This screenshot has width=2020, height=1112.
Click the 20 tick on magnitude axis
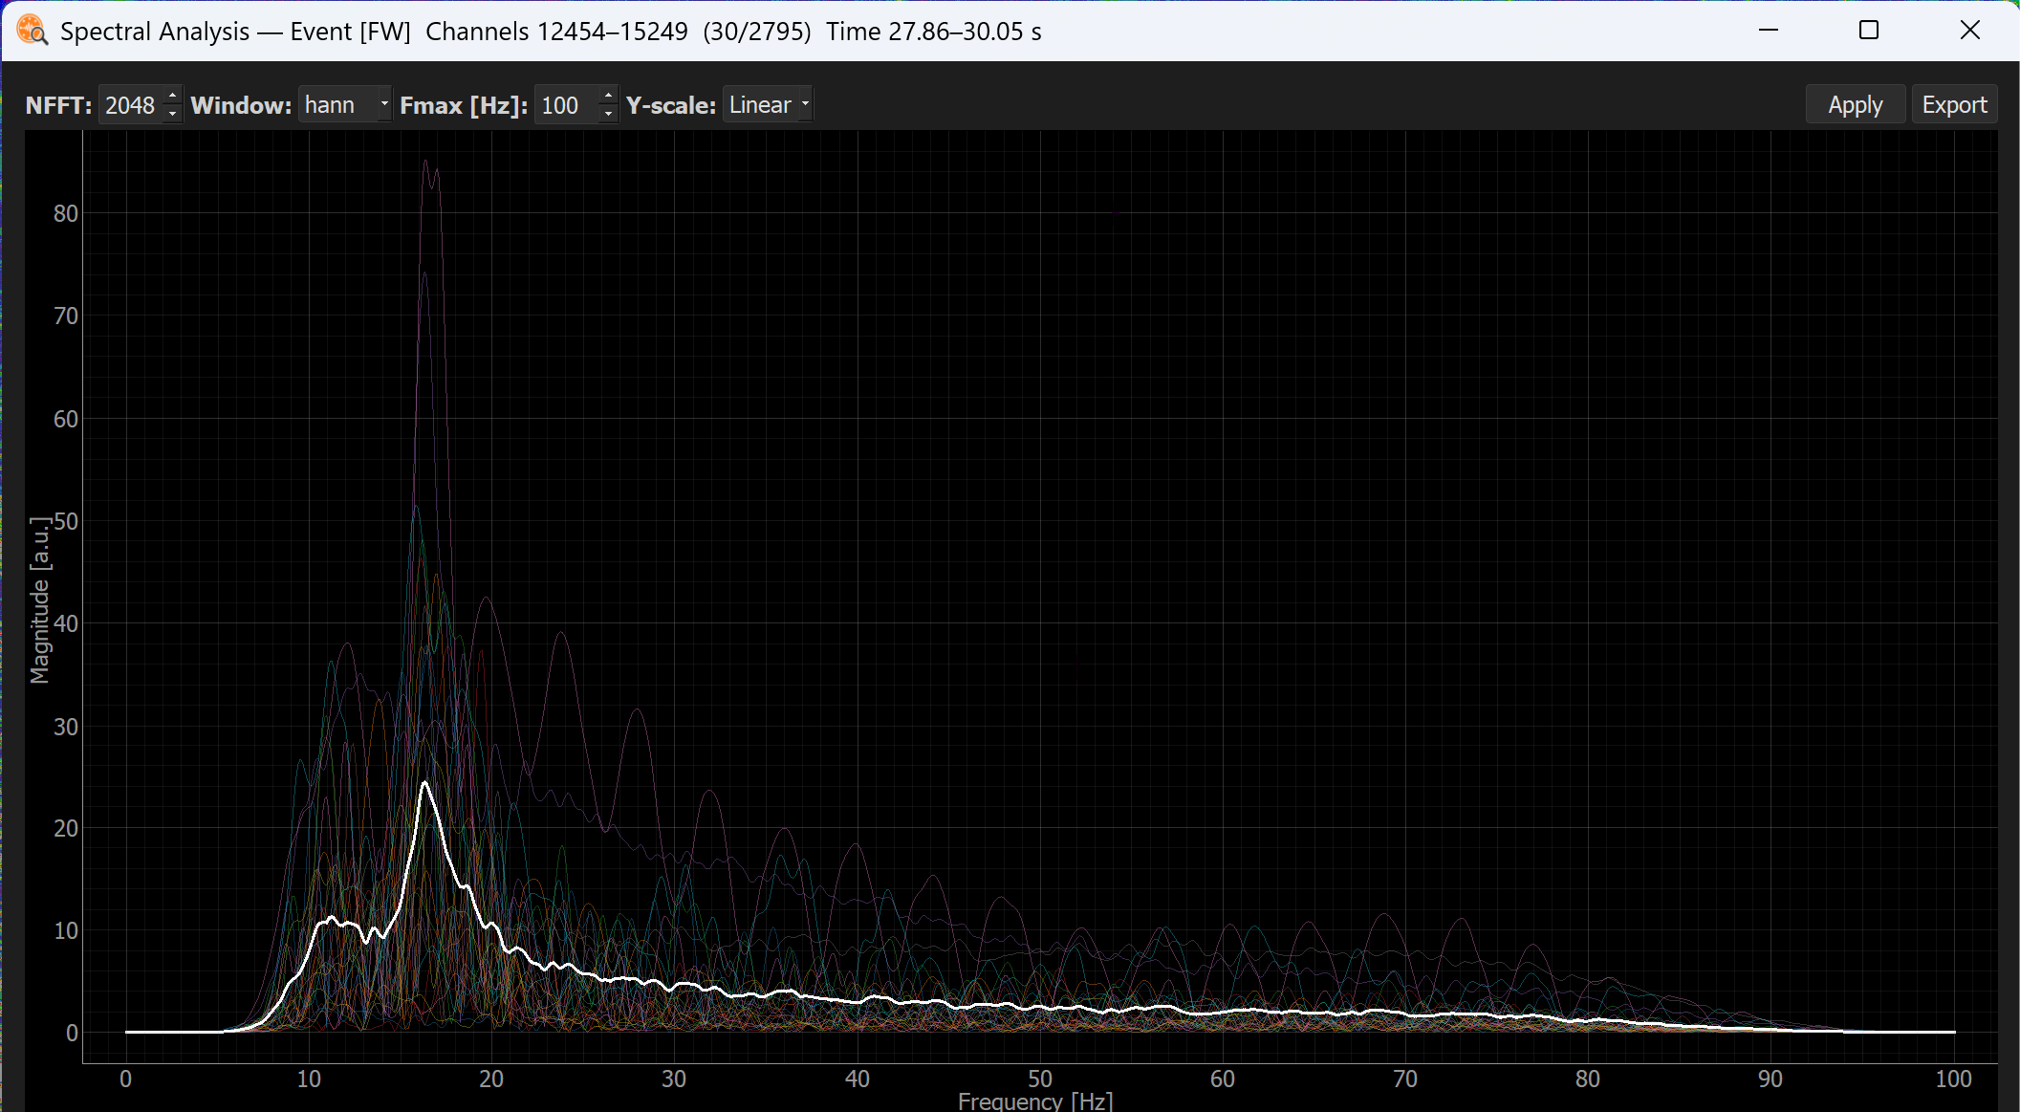pos(66,828)
